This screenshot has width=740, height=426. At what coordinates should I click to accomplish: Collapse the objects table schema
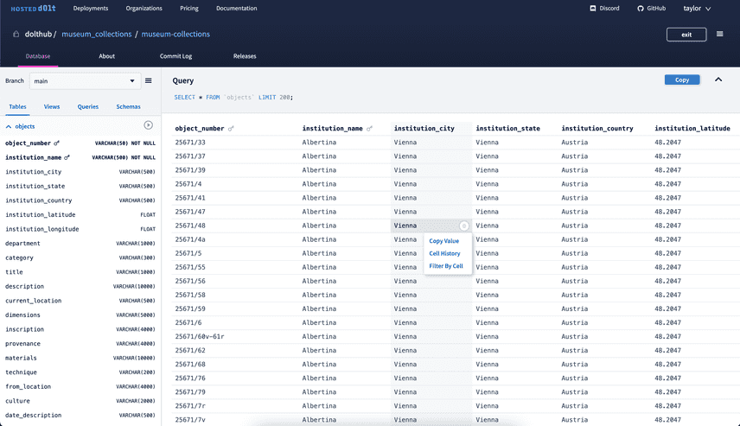[x=9, y=126]
